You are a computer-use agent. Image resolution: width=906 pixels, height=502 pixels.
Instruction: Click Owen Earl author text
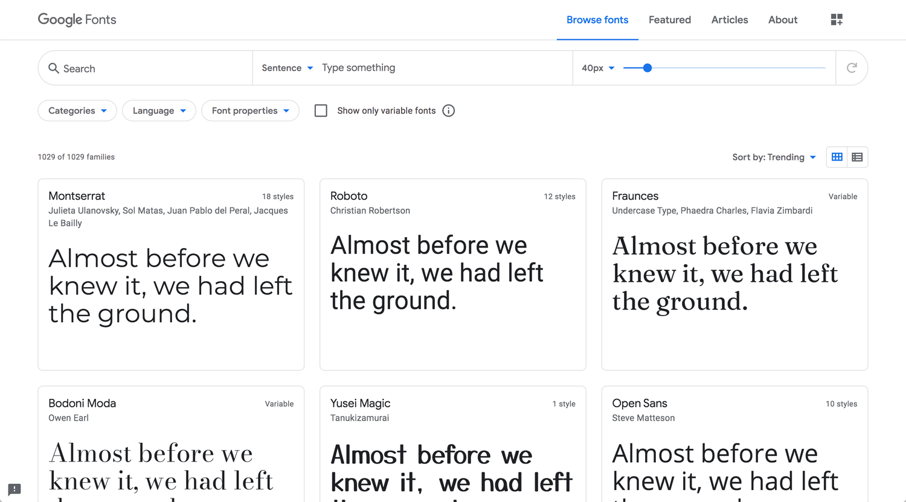point(68,418)
